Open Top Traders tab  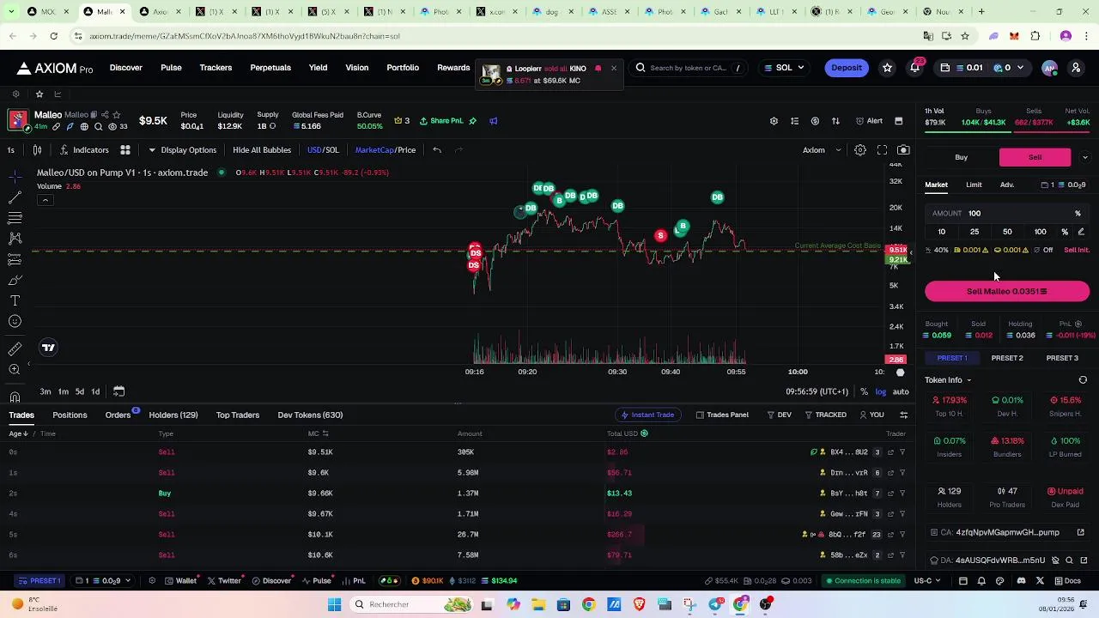(238, 415)
